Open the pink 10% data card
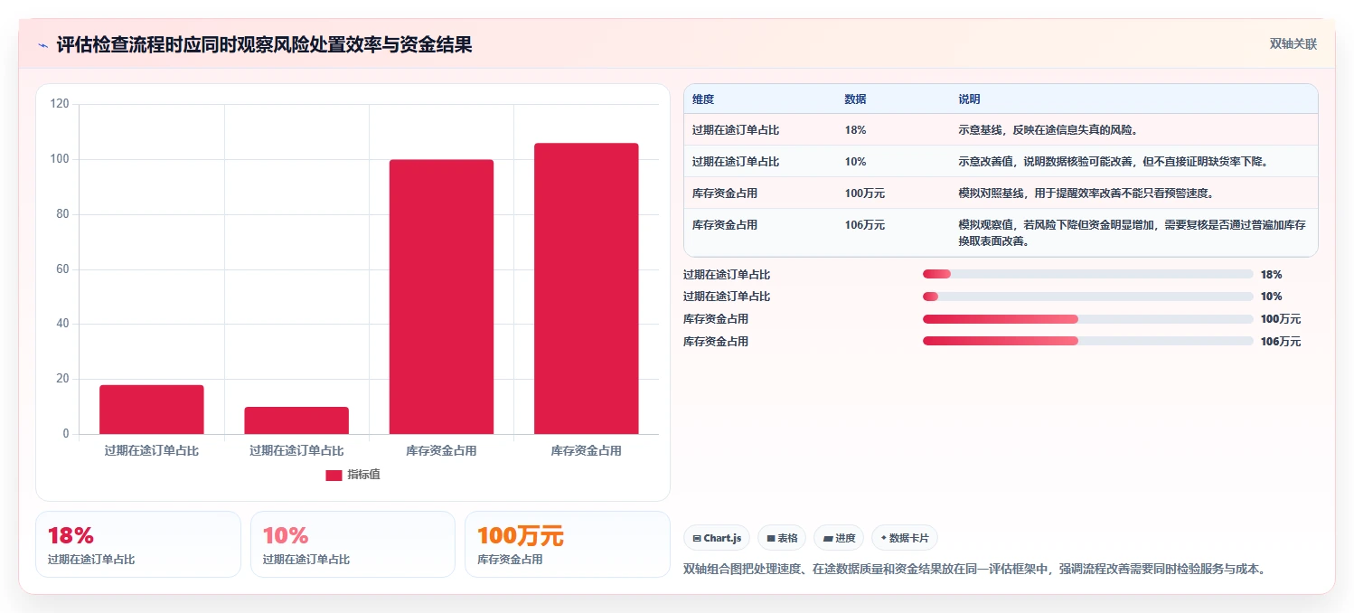 click(353, 544)
